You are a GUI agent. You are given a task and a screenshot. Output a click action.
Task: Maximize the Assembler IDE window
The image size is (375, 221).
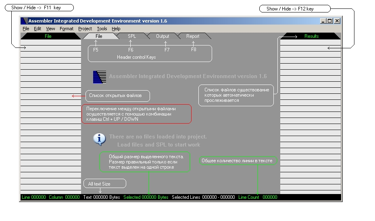[x=330, y=21]
